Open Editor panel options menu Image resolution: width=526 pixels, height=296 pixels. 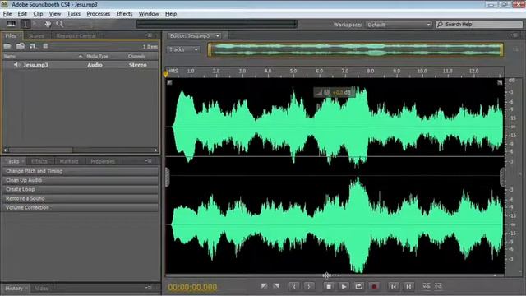click(x=513, y=35)
